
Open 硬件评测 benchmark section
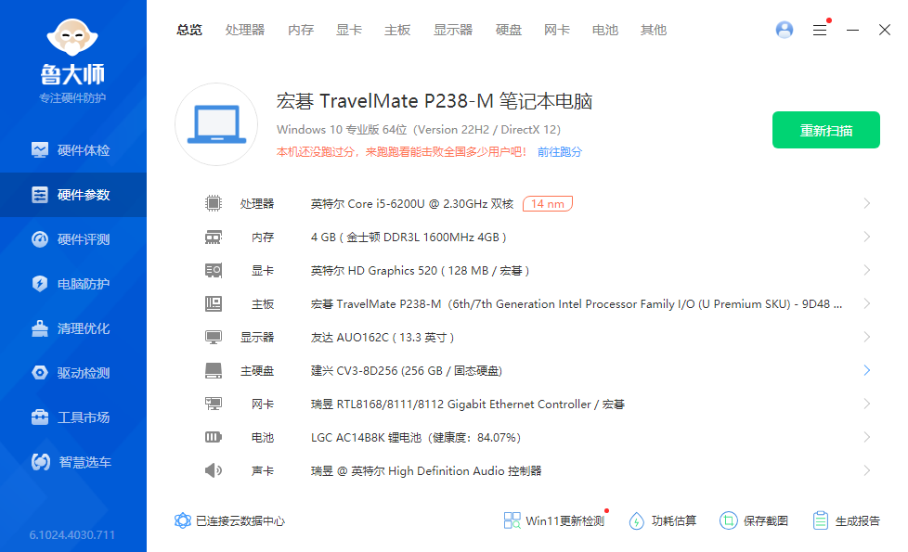coord(73,239)
